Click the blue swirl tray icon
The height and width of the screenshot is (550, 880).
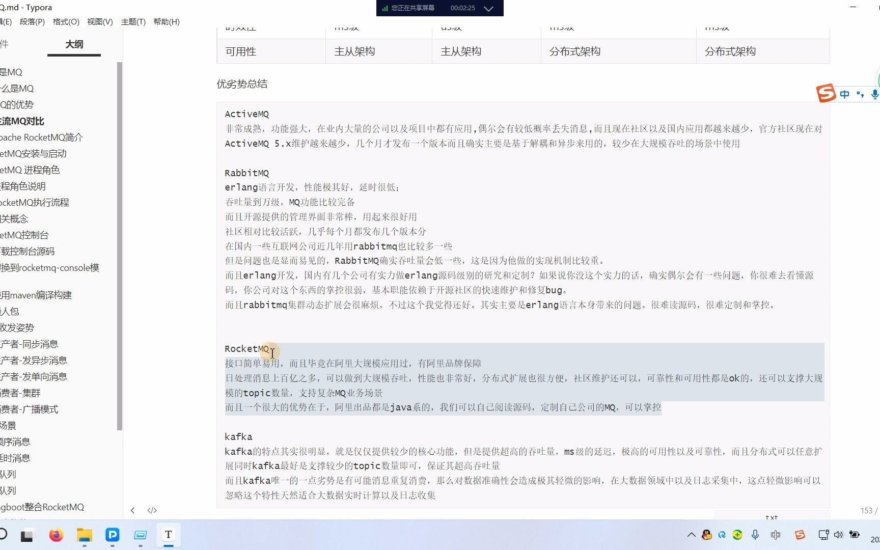tap(722, 535)
